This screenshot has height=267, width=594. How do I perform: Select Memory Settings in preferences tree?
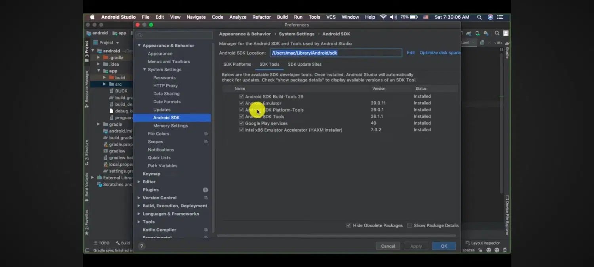point(171,126)
